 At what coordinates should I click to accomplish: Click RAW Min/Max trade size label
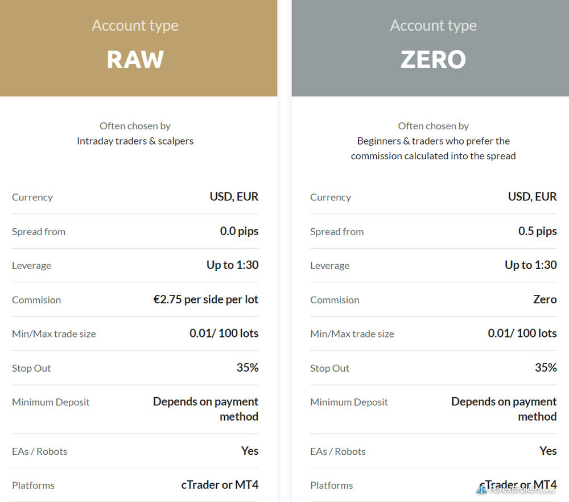pos(54,334)
